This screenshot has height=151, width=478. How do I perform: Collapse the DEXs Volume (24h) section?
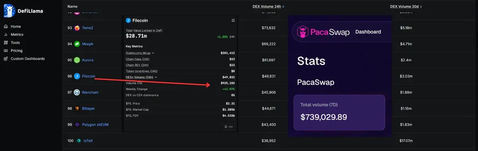[x=141, y=77]
